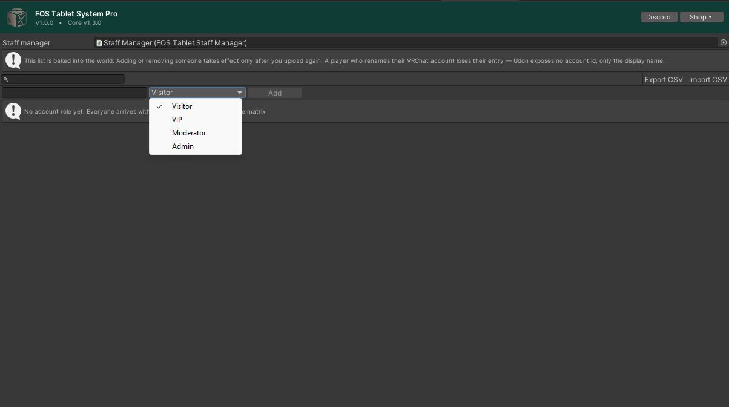
Task: Click the Export CSV button
Action: click(x=664, y=80)
